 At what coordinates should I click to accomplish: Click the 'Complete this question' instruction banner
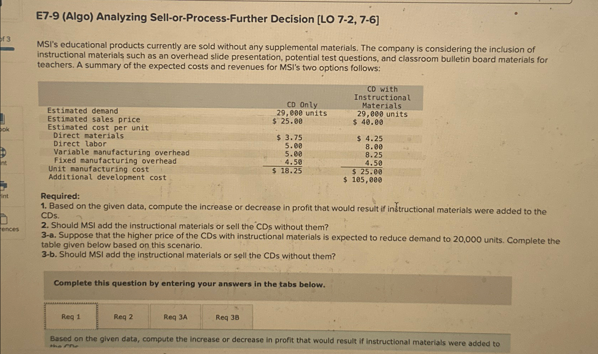click(x=189, y=284)
